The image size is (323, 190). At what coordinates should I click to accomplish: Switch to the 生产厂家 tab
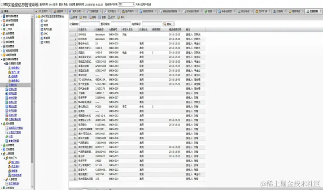pyautogui.click(x=262, y=11)
